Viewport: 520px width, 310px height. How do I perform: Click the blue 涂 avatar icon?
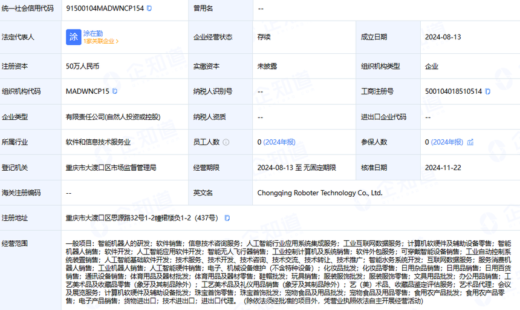[73, 36]
